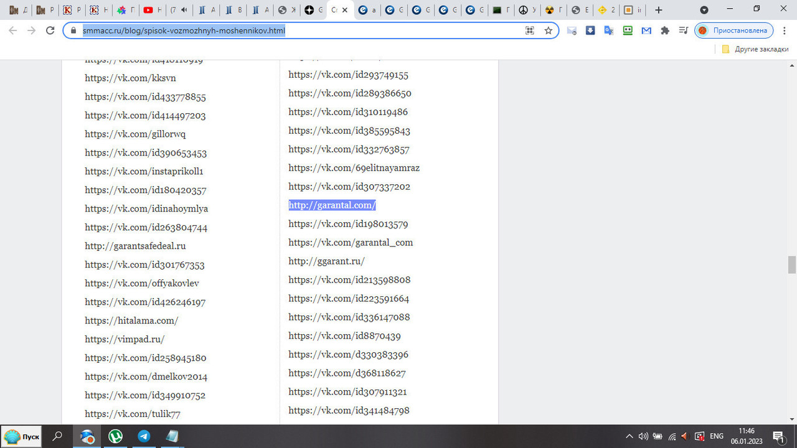Click the site lock icon
This screenshot has width=797, height=448.
[x=73, y=30]
